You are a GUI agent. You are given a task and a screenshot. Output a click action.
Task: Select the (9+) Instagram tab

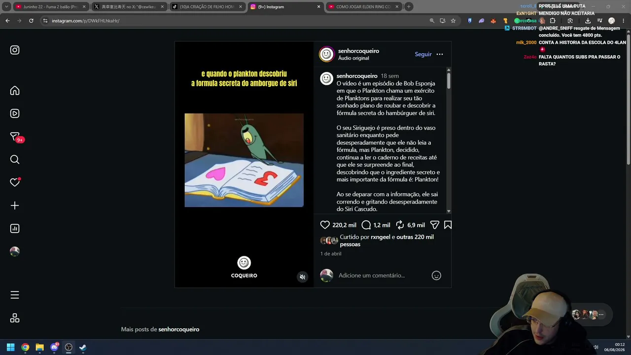tap(284, 7)
